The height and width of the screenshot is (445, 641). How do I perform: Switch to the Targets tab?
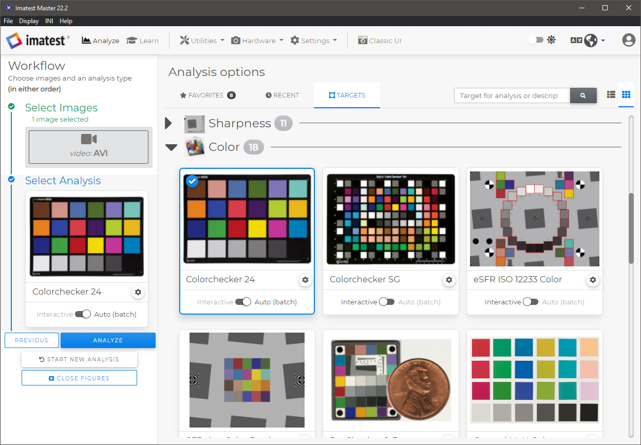[x=347, y=95]
